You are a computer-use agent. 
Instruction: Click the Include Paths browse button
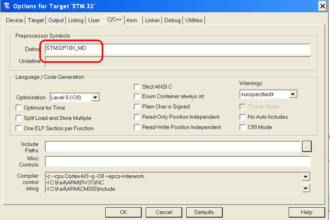(307, 146)
